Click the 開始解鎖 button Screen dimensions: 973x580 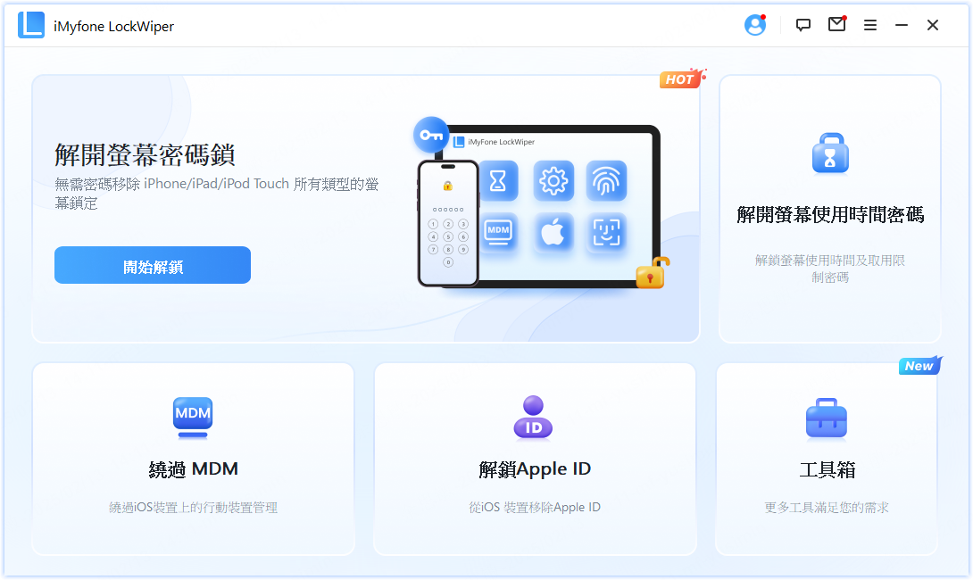coord(153,265)
